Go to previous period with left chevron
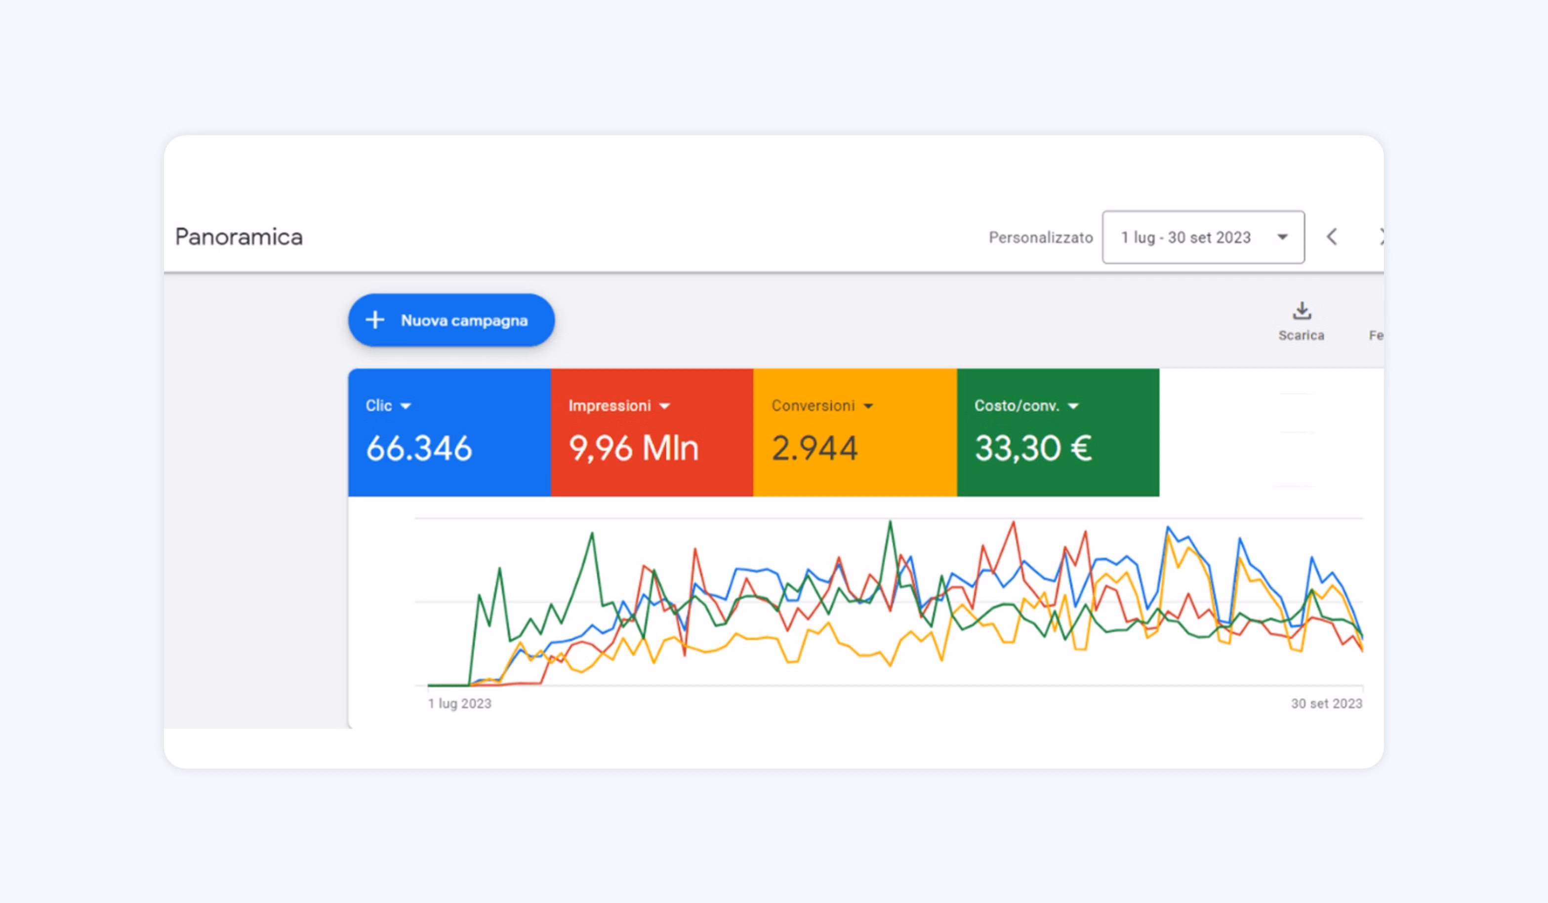This screenshot has width=1548, height=903. (x=1332, y=237)
